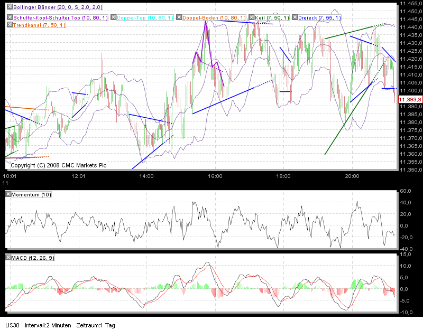This screenshot has height=330, width=423.
Task: Remove the MACD indicator using its X icon
Action: (x=8, y=258)
